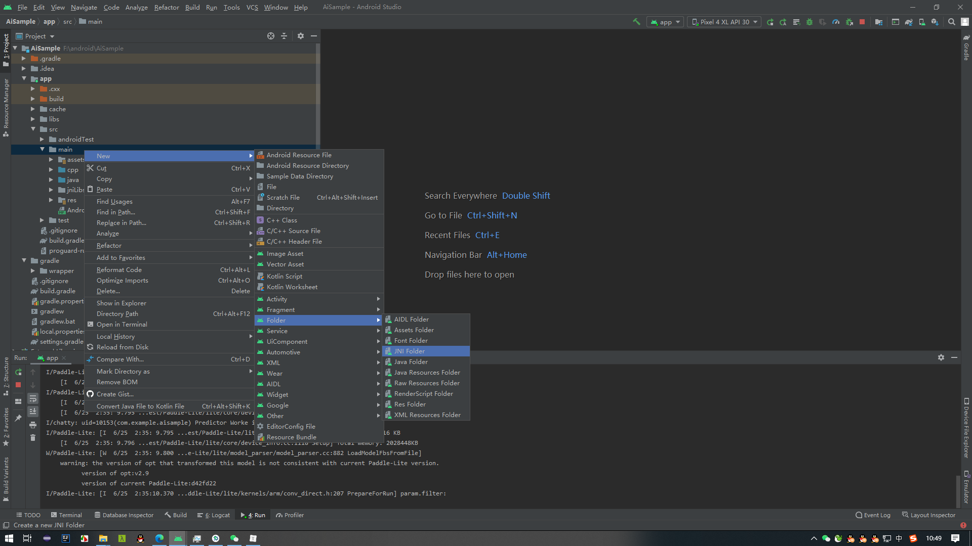Open the Terminal tool window tab

(66, 515)
